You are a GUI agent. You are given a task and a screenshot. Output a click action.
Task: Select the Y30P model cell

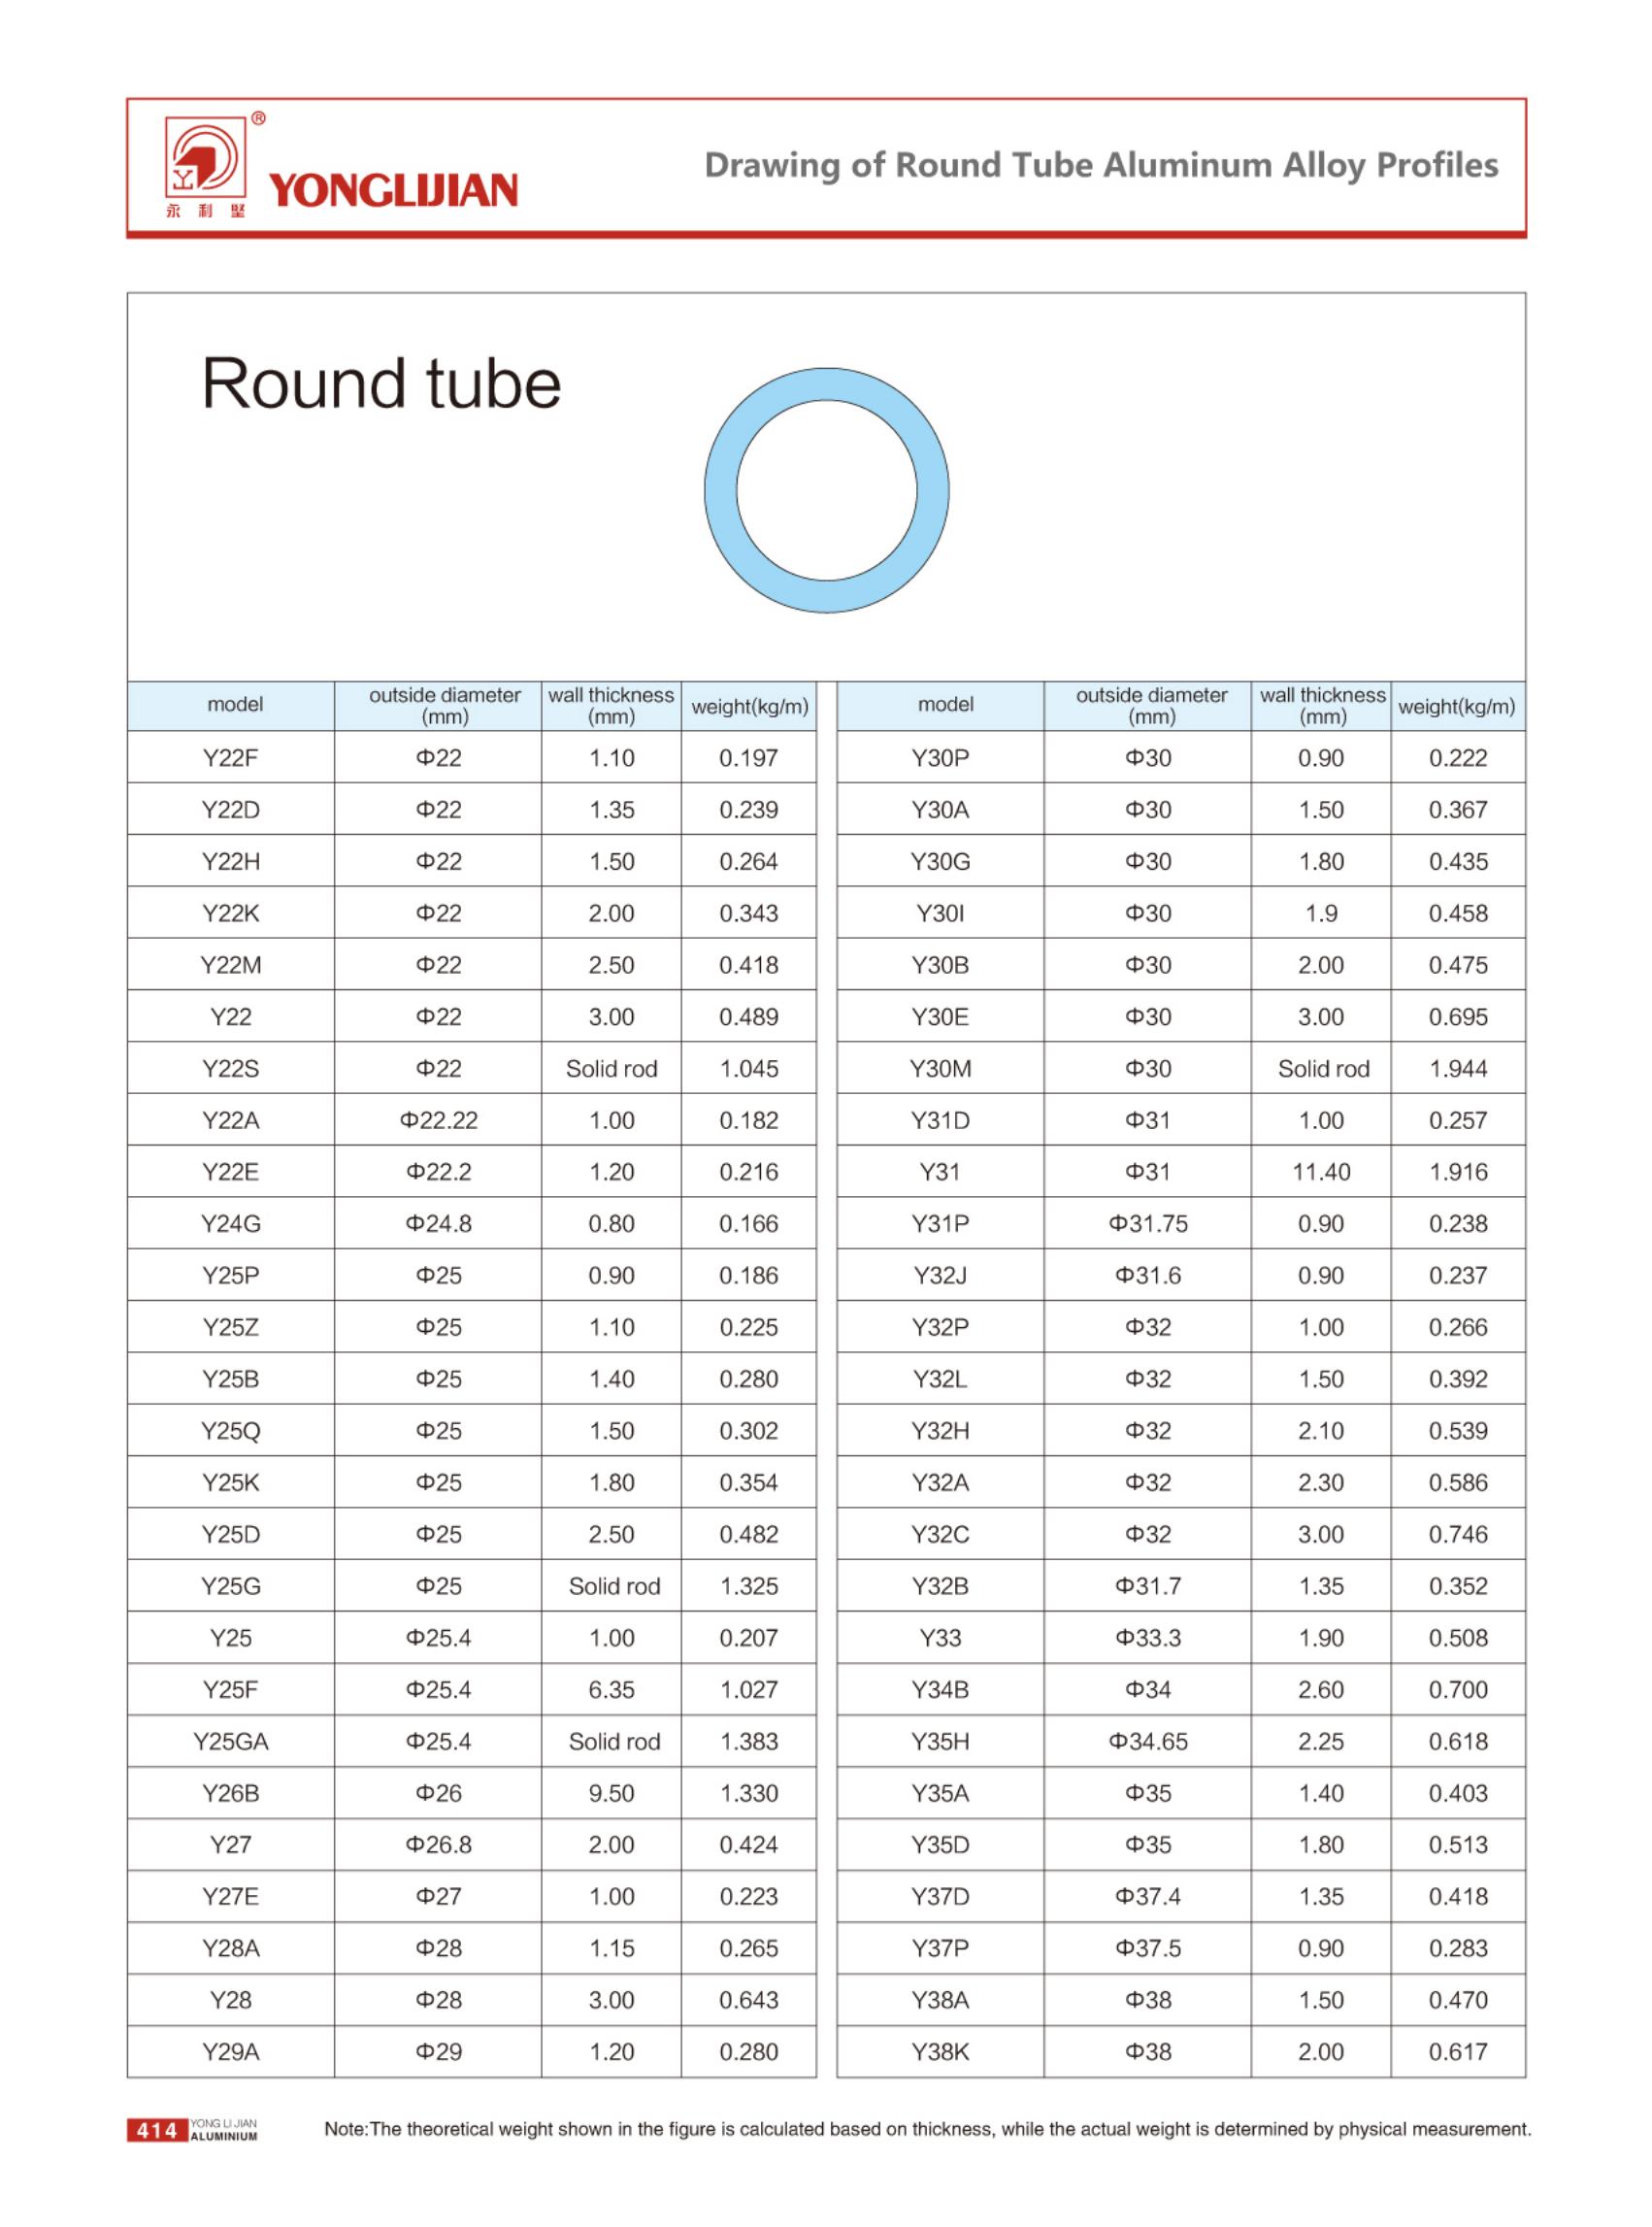click(940, 758)
